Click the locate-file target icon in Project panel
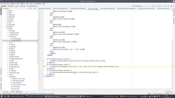This screenshot has width=175, height=98. [29, 8]
